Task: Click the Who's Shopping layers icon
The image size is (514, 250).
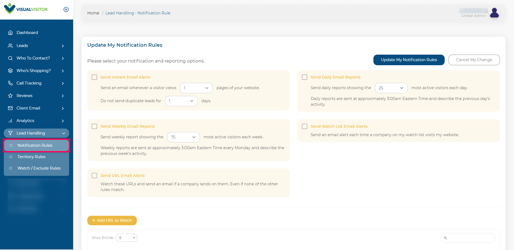Action: [10, 71]
